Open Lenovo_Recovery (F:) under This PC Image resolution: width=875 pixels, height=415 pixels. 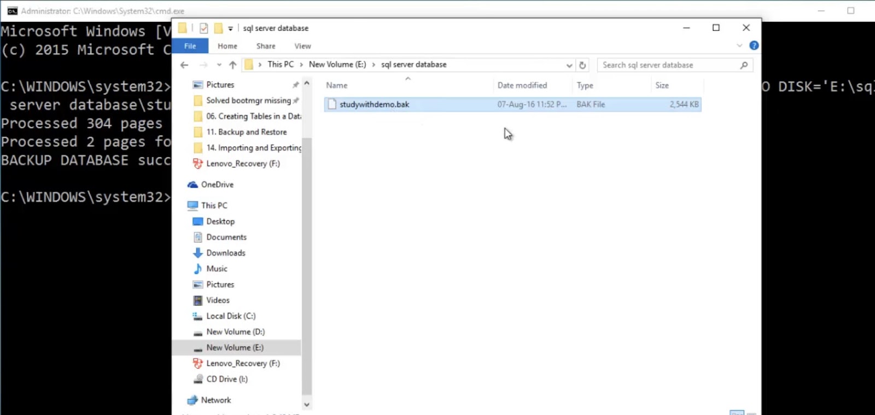click(x=243, y=364)
